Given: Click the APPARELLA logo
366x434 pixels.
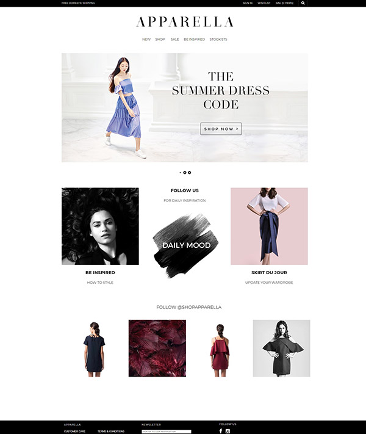Looking at the screenshot, I should tap(185, 22).
